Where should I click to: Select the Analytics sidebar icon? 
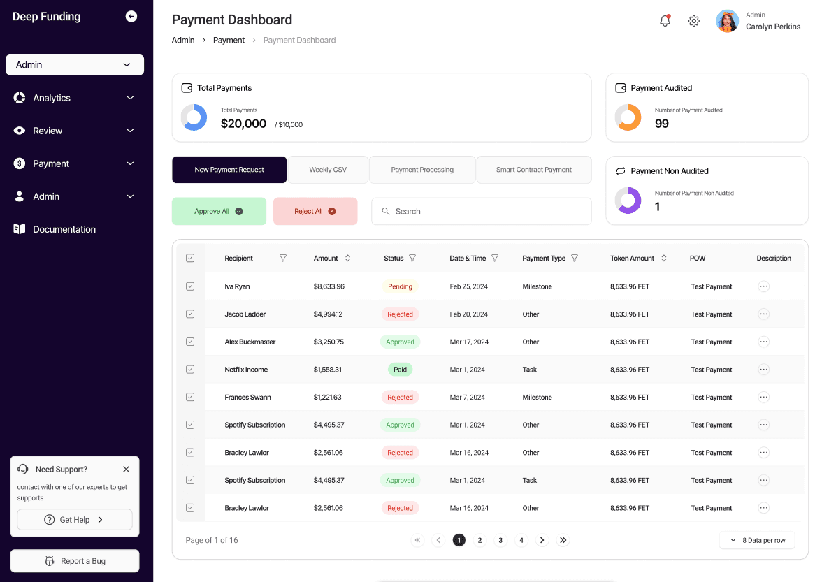tap(19, 98)
